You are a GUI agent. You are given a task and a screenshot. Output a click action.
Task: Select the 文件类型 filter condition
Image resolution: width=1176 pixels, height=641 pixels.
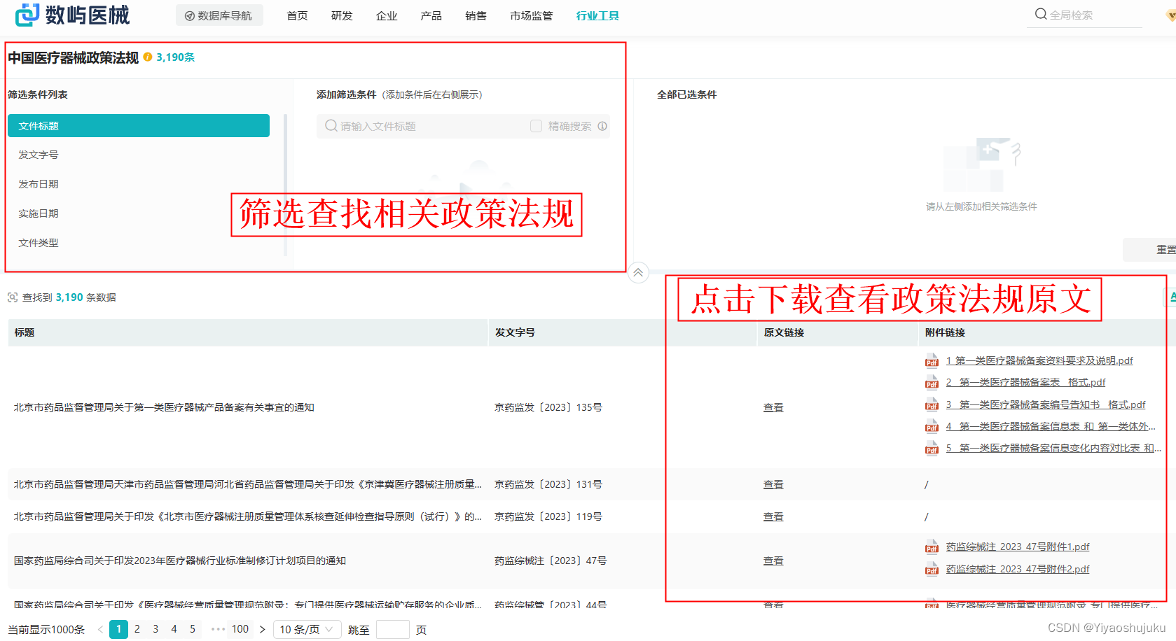[x=39, y=243]
